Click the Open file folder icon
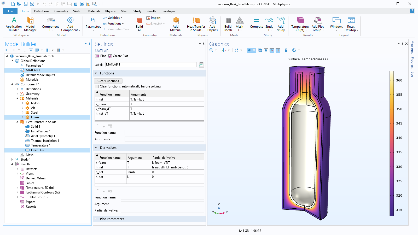 click(19, 4)
